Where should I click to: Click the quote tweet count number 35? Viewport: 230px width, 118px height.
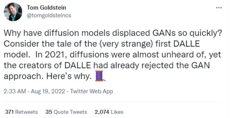[x=49, y=112]
